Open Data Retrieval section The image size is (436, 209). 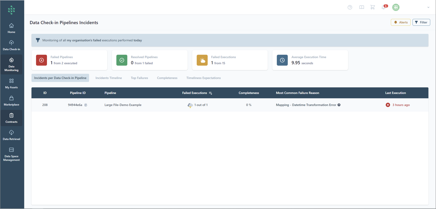tap(11, 135)
